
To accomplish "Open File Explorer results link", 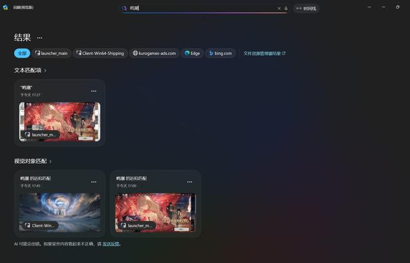I will [265, 53].
